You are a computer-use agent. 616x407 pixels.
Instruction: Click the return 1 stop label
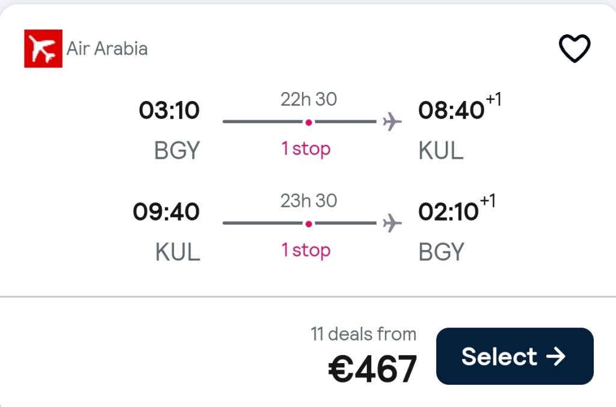(x=306, y=251)
